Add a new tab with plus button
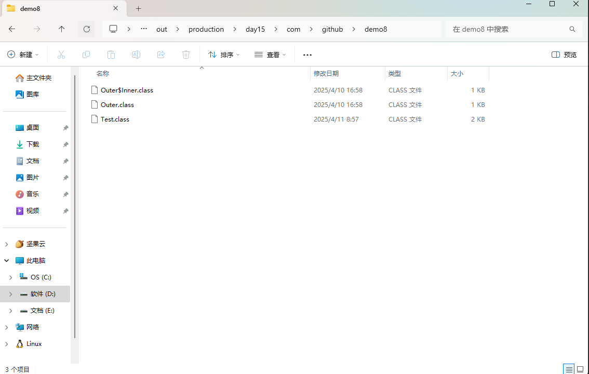The height and width of the screenshot is (374, 589). click(x=138, y=9)
